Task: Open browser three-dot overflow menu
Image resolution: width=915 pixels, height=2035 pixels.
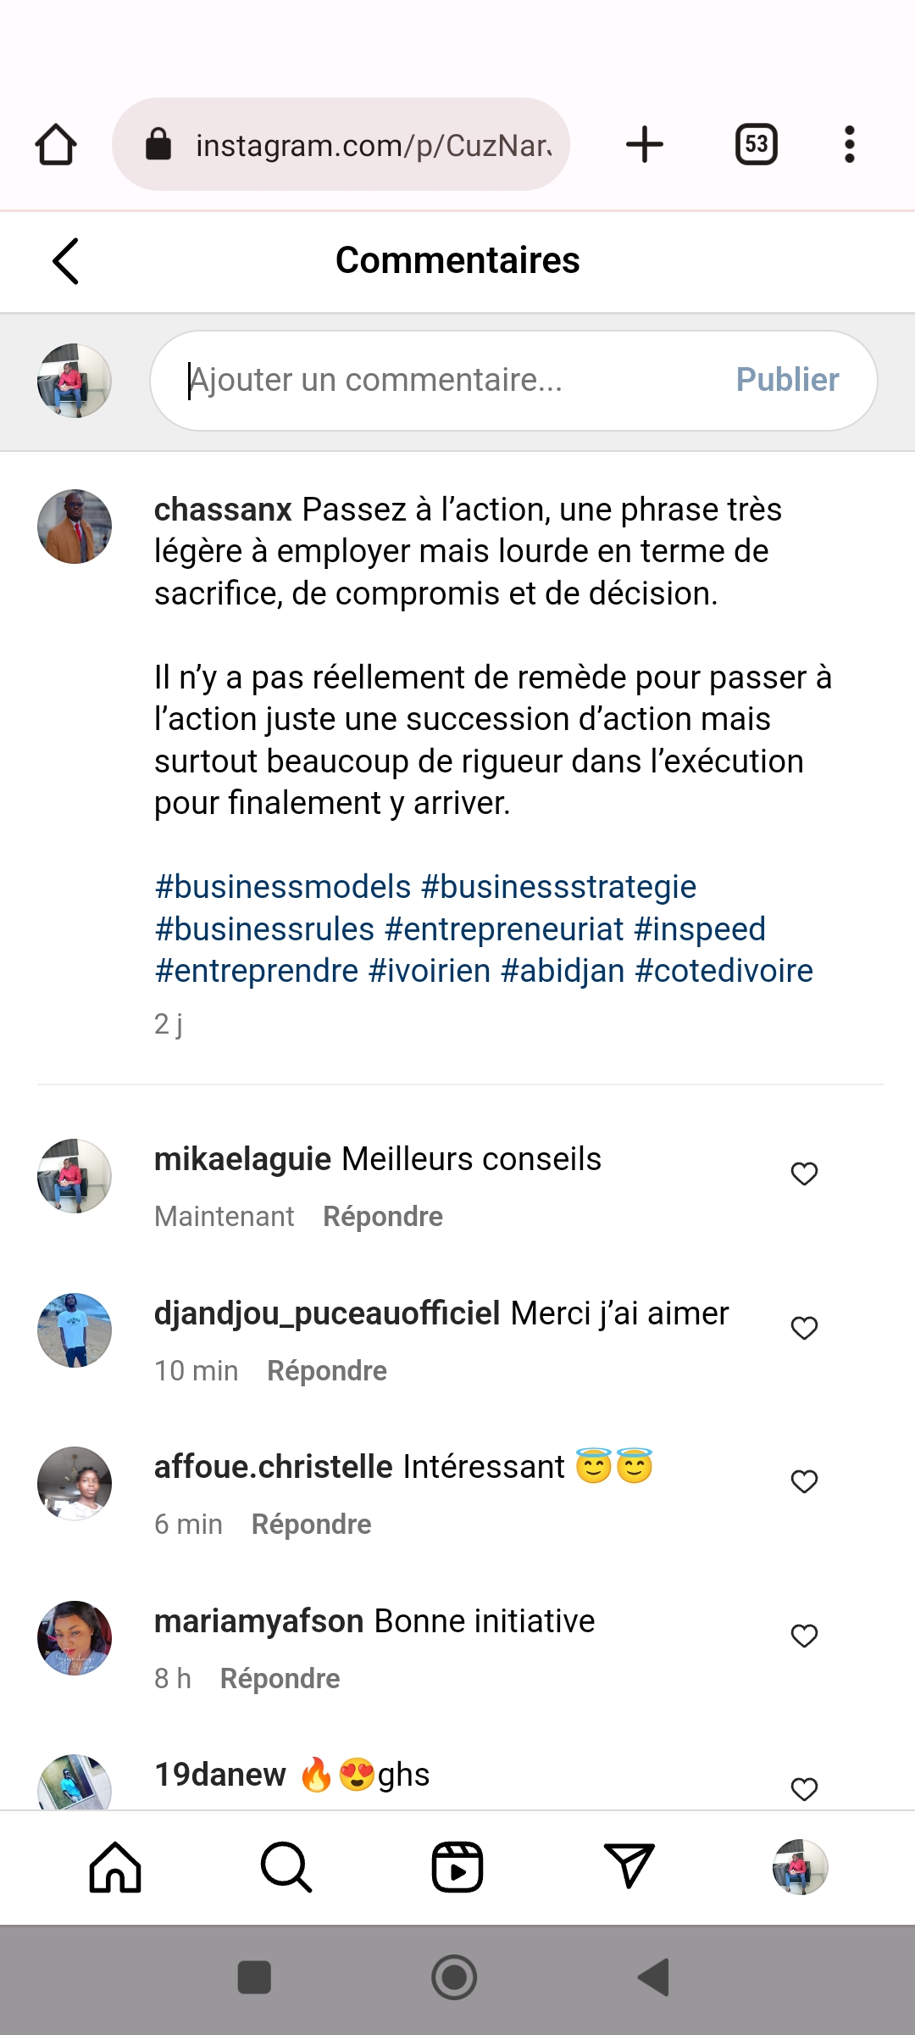Action: [850, 144]
